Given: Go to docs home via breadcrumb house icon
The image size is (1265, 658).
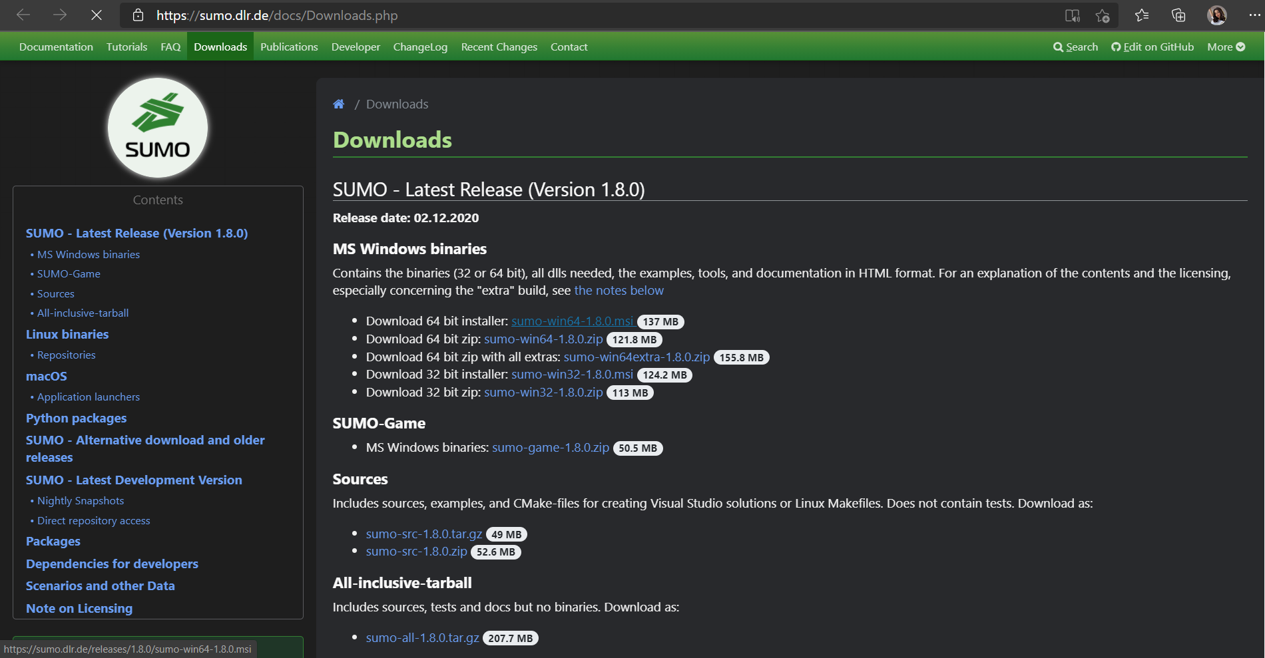Looking at the screenshot, I should [339, 104].
